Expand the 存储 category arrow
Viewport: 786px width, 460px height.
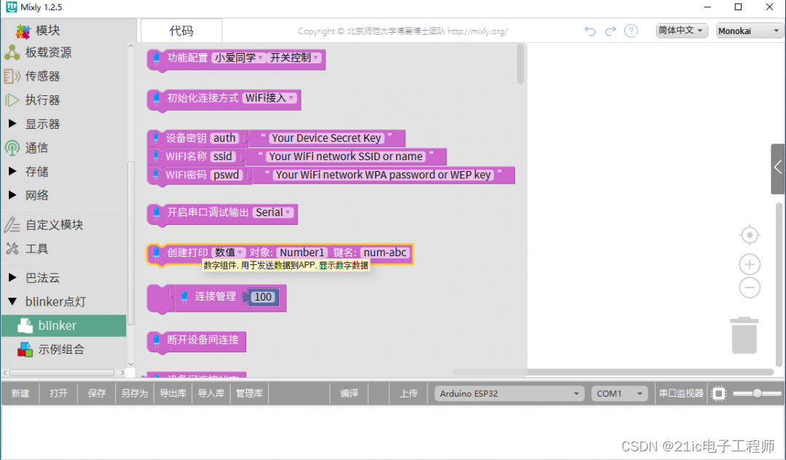(x=12, y=171)
